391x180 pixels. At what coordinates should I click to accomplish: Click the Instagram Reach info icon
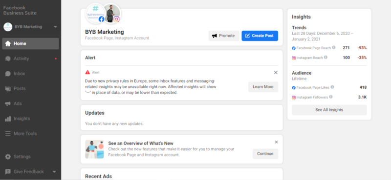coord(326,58)
